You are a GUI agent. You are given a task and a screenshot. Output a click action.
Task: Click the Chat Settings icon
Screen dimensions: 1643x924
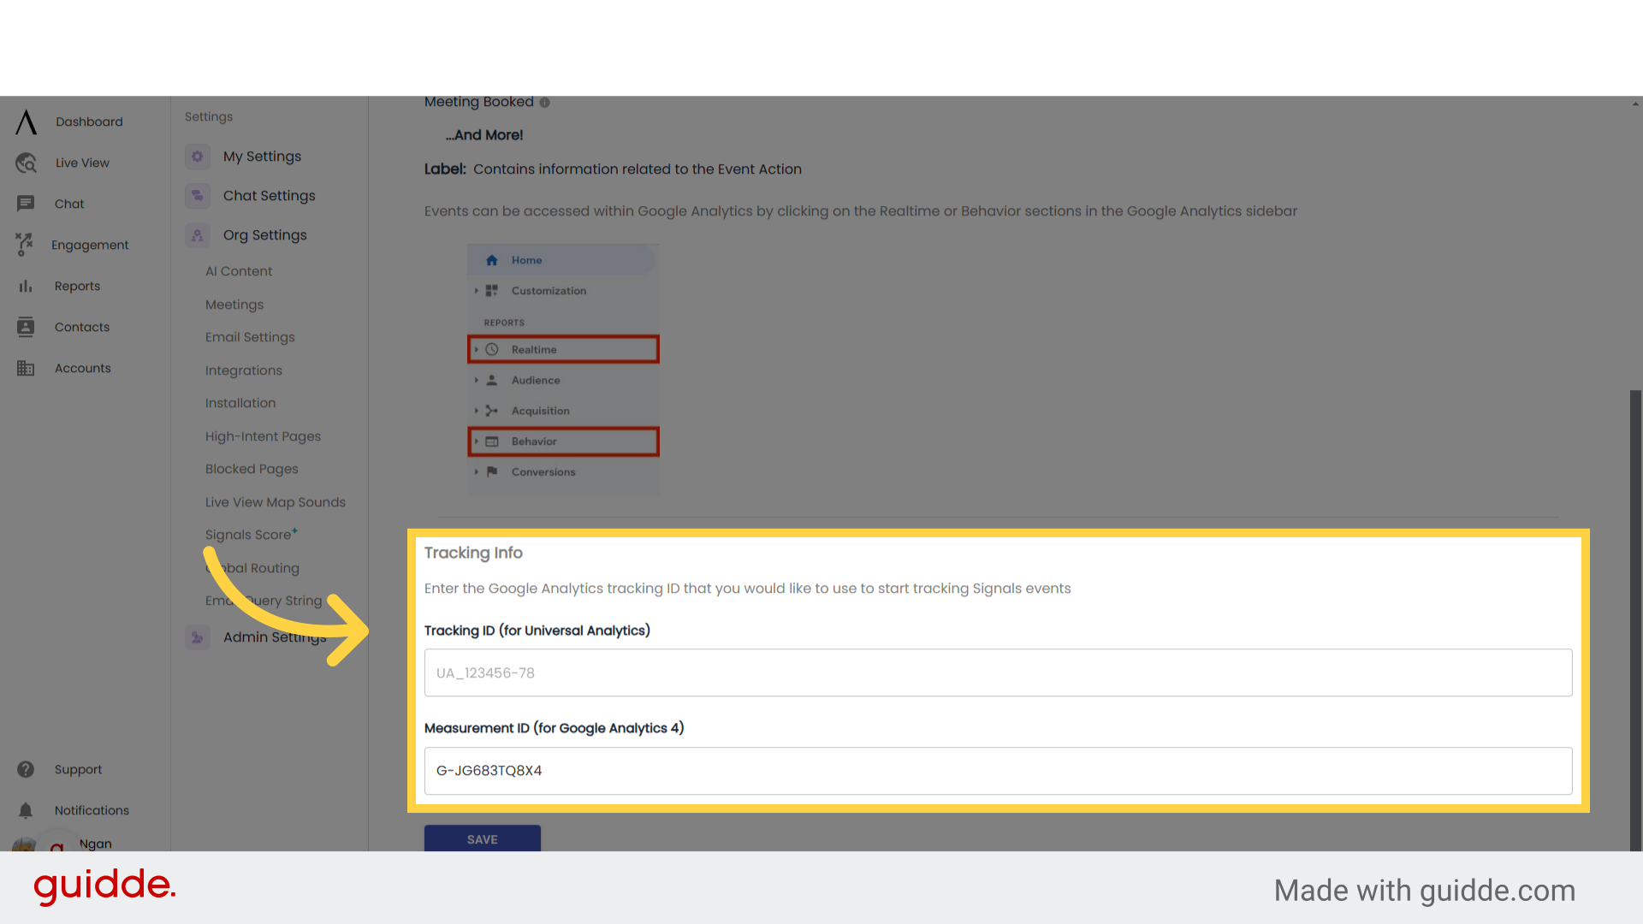coord(198,196)
